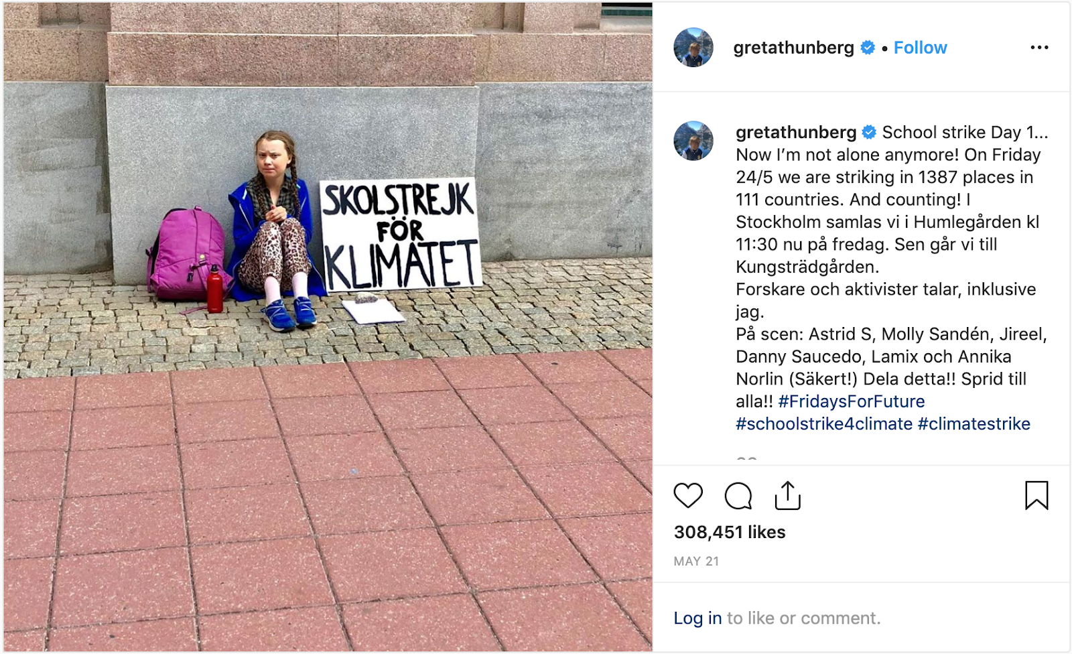Open the MAY 21 post date
1072x654 pixels.
point(696,562)
